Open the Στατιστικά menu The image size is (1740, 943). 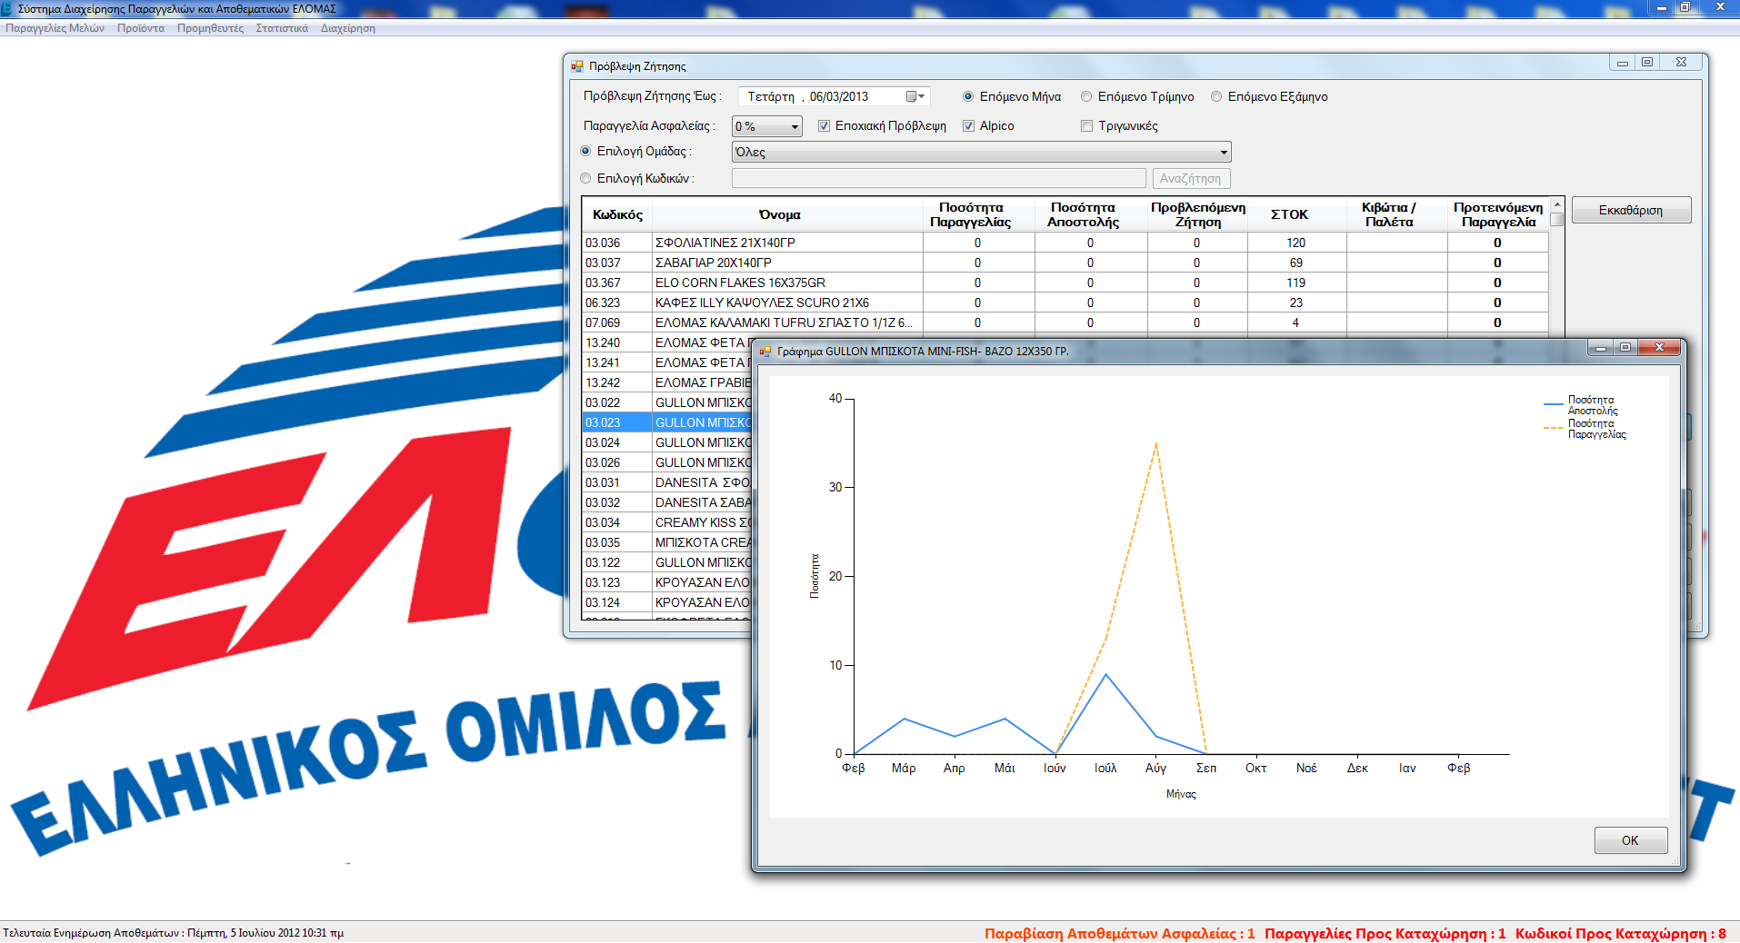(282, 28)
